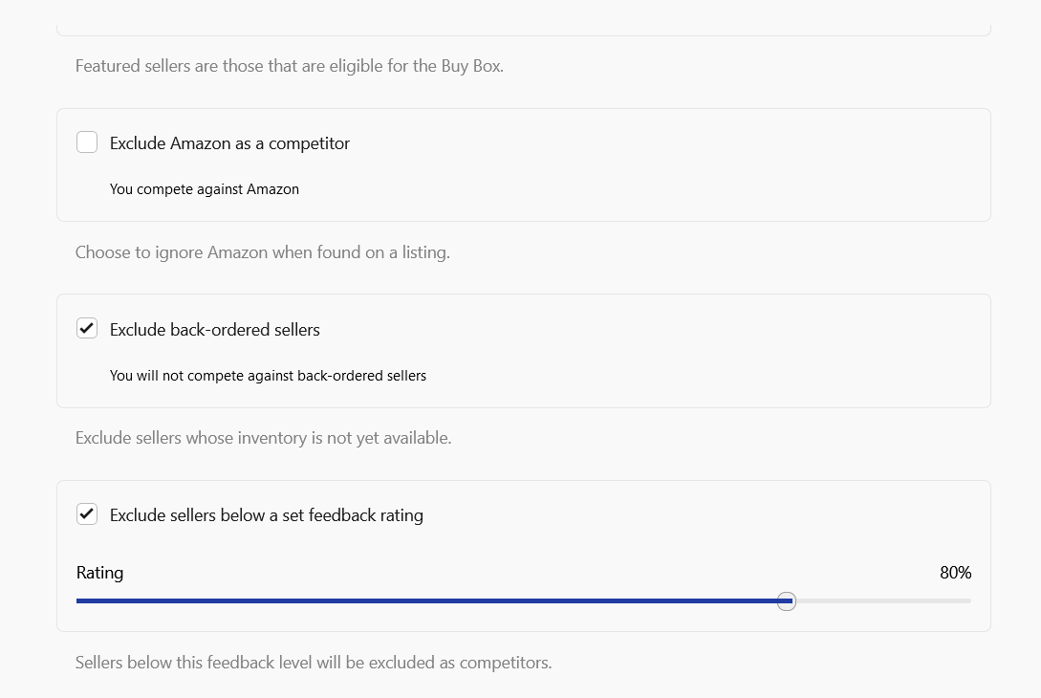The width and height of the screenshot is (1041, 698).
Task: Click the "You compete against Amazon" status text
Action: coord(205,189)
